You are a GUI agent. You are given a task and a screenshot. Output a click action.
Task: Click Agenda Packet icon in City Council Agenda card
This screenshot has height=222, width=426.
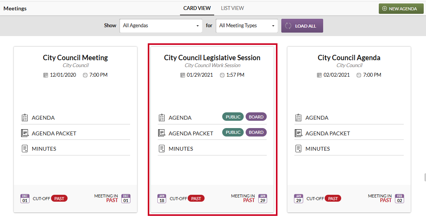point(298,133)
